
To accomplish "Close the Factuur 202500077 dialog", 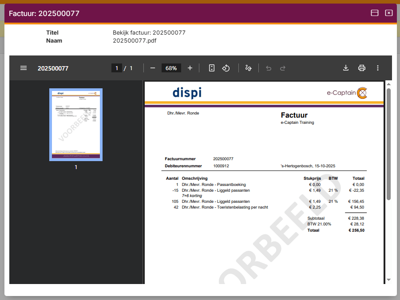I will [x=389, y=13].
